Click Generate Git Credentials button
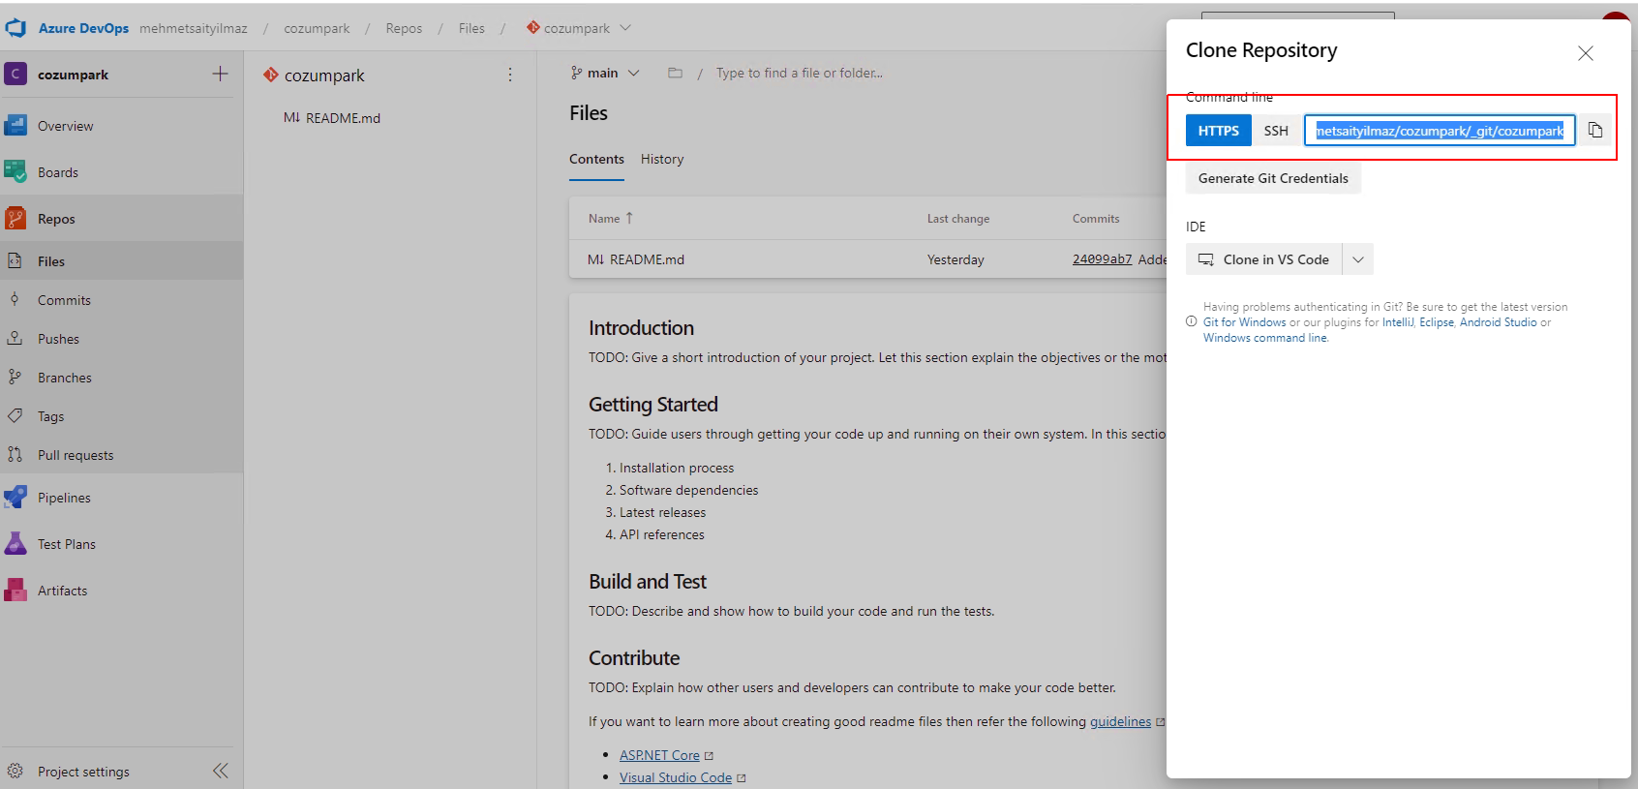The image size is (1638, 789). (1273, 178)
